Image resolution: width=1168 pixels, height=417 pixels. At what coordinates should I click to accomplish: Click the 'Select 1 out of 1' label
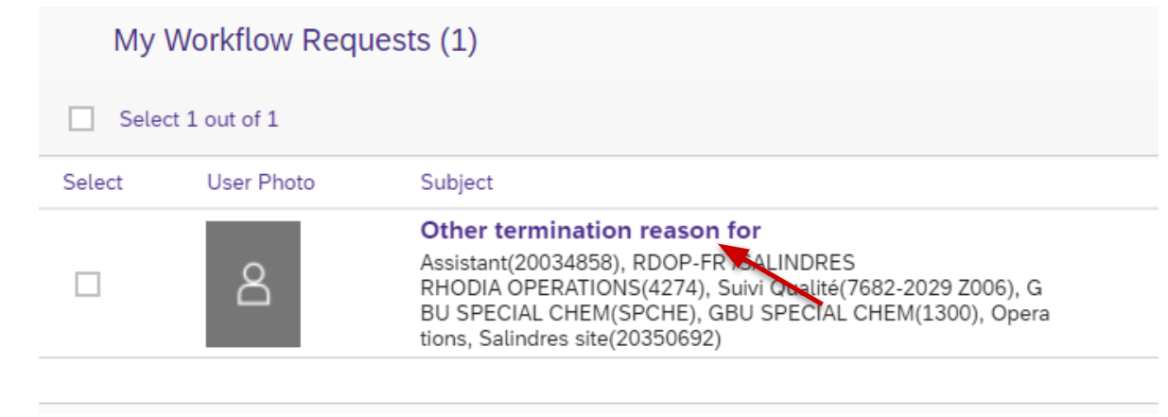(199, 119)
